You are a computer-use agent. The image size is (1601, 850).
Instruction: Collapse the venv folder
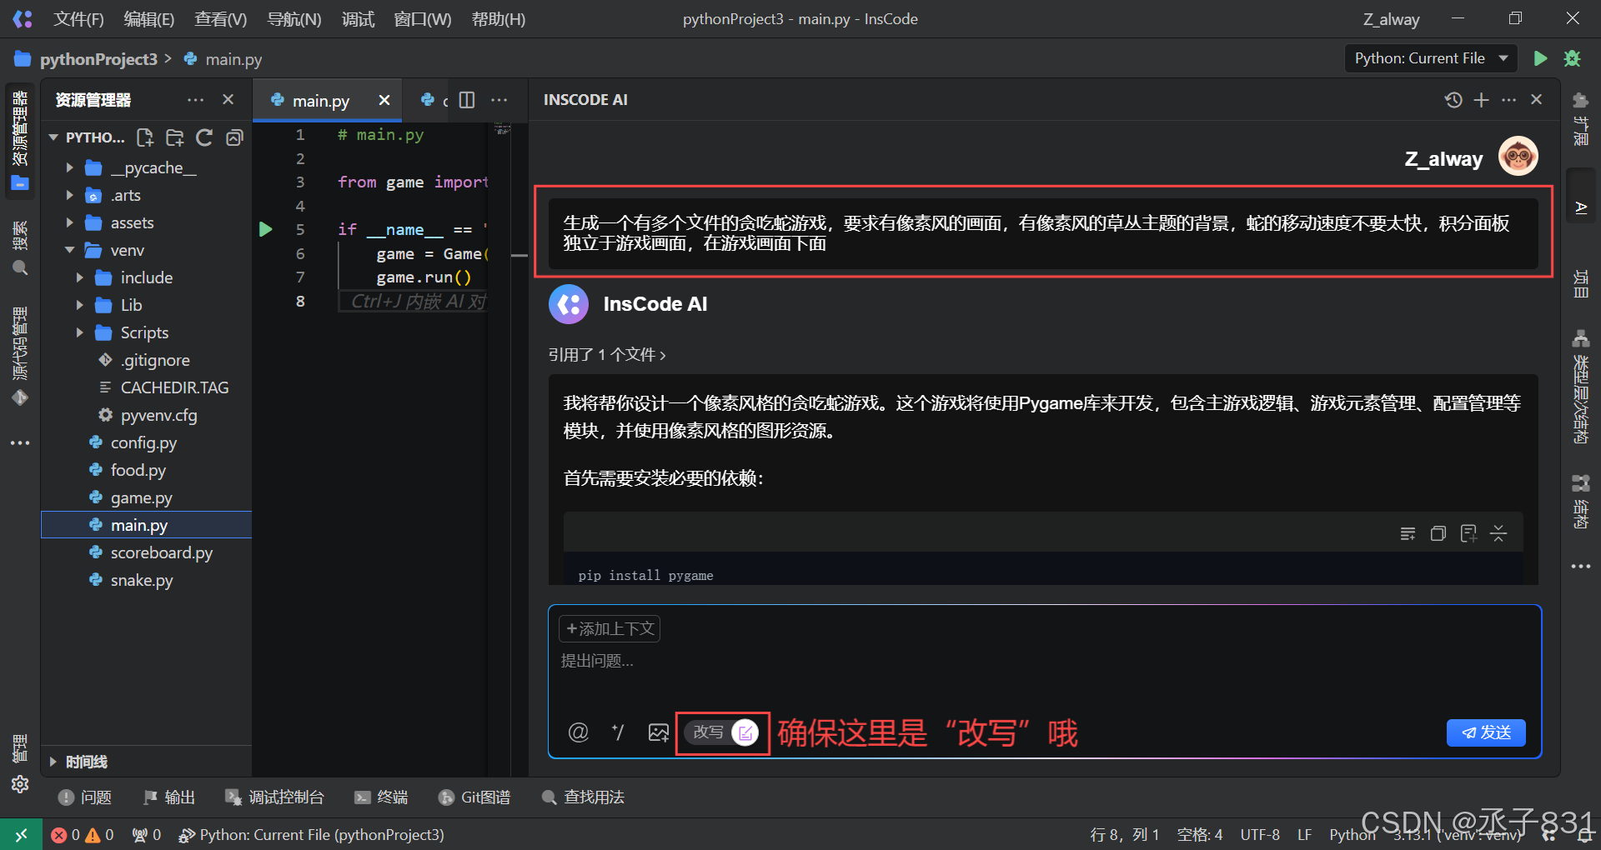pyautogui.click(x=70, y=250)
